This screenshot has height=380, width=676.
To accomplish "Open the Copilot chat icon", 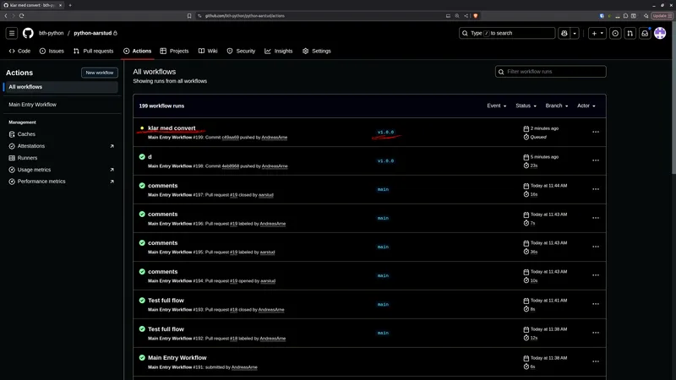I will 564,33.
